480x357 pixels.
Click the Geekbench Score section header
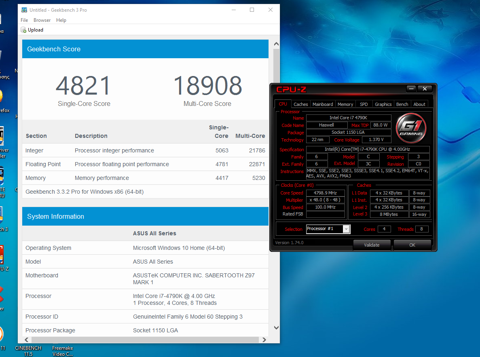point(145,49)
